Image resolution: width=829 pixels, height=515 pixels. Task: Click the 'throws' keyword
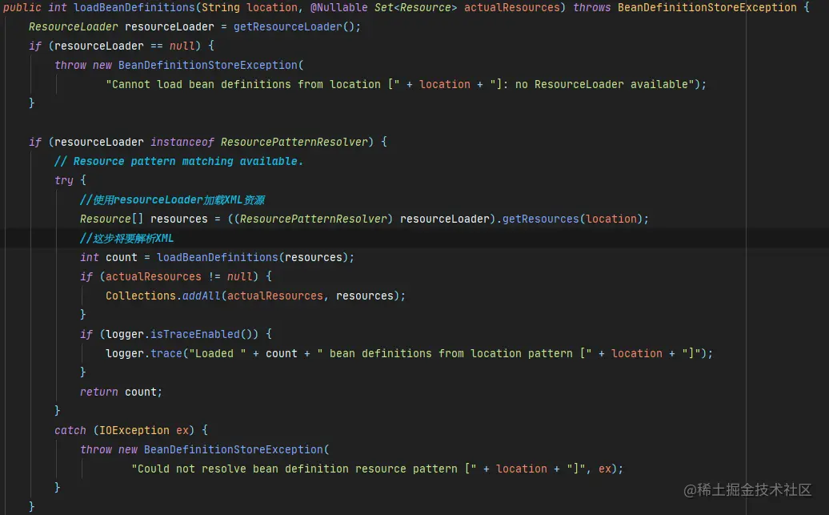click(591, 7)
